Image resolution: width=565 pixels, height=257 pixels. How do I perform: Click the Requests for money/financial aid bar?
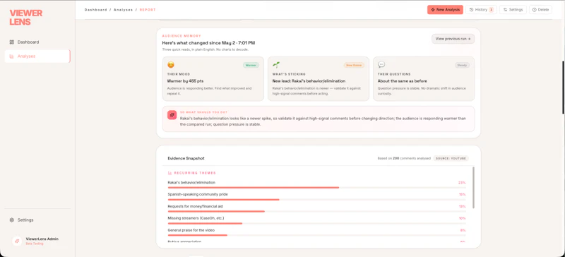316,211
